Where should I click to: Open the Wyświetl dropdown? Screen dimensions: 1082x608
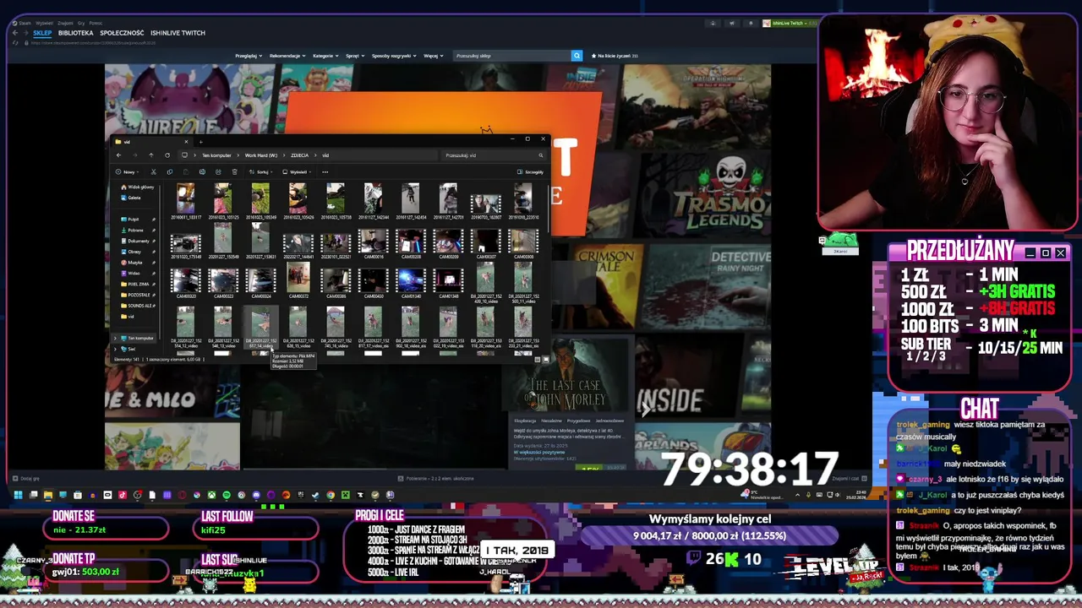(x=297, y=172)
